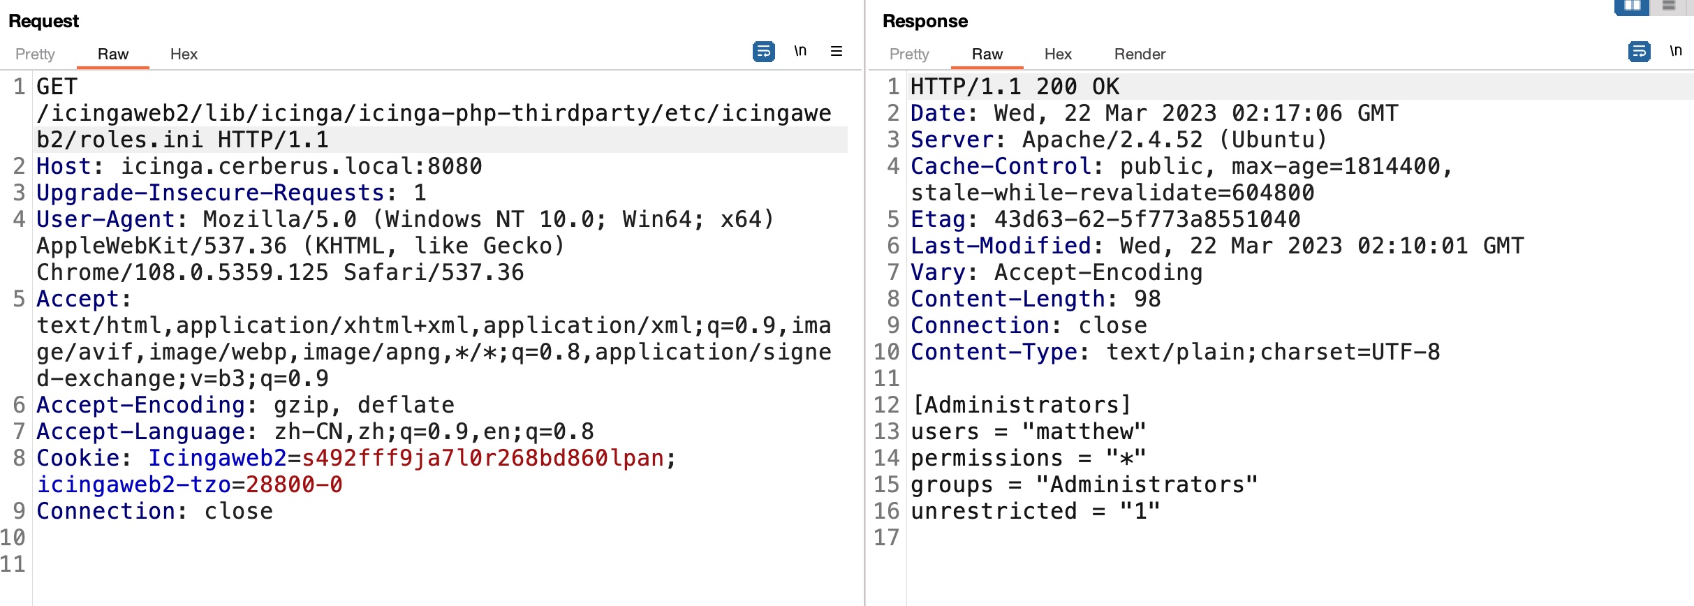Click the users = "matthew" line
The height and width of the screenshot is (606, 1694).
(1029, 431)
